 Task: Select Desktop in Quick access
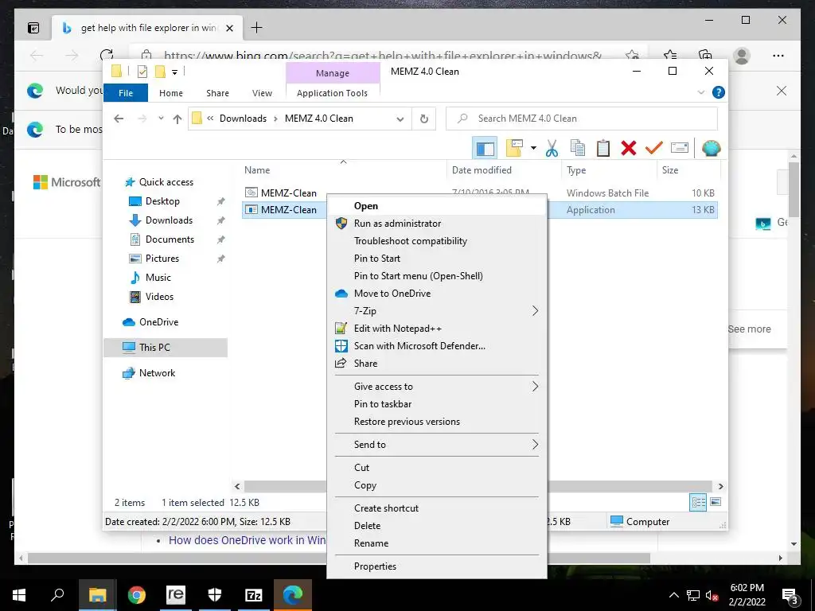pyautogui.click(x=162, y=201)
